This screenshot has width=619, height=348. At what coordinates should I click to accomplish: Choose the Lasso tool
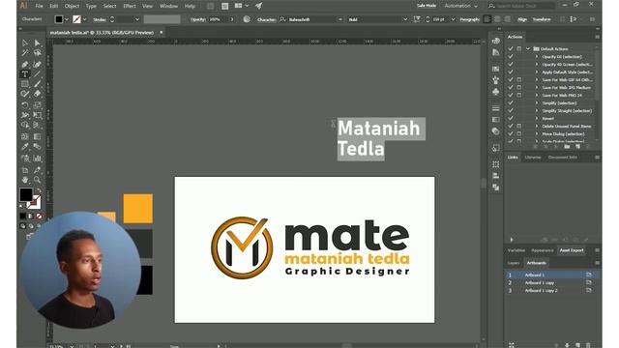tap(37, 53)
